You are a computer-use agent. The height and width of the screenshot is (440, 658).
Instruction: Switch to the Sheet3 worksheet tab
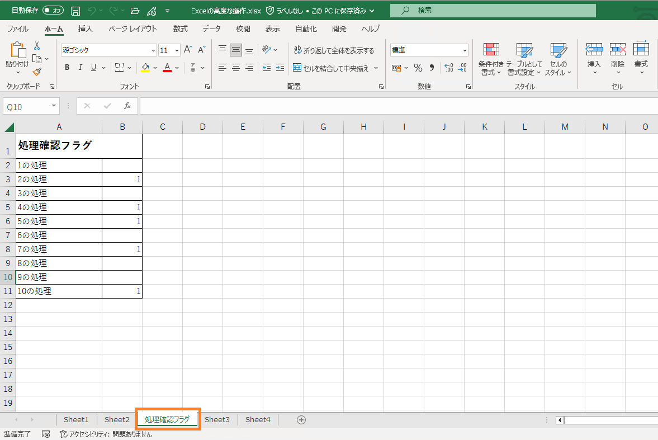coord(217,420)
